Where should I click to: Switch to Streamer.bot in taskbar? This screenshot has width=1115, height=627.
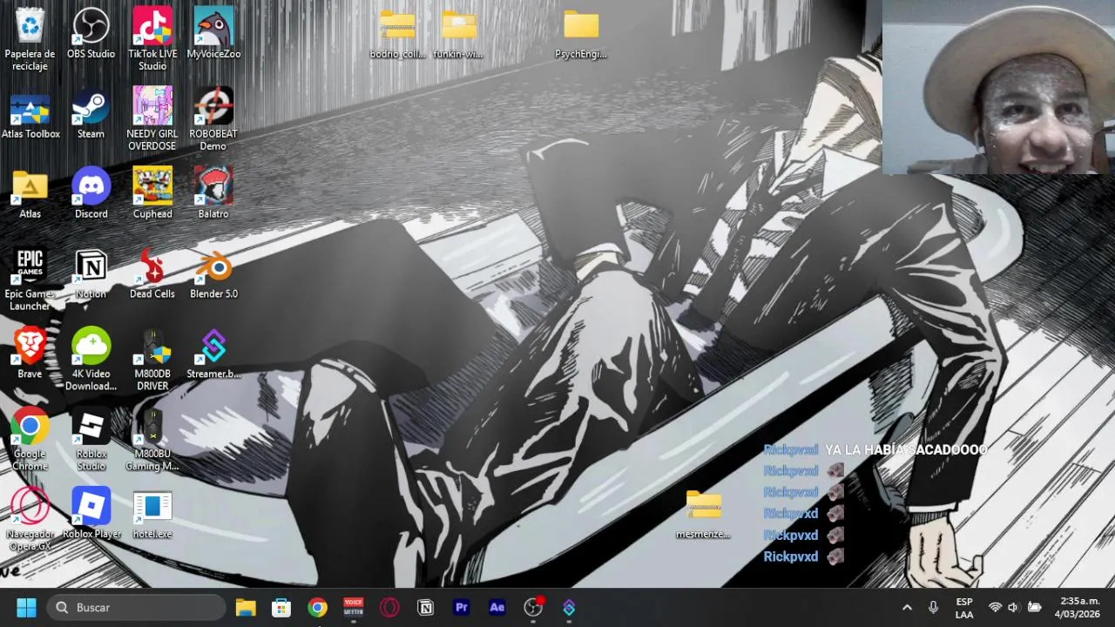click(569, 607)
